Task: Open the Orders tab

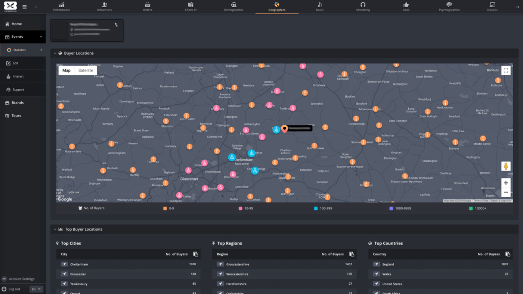Action: click(148, 4)
